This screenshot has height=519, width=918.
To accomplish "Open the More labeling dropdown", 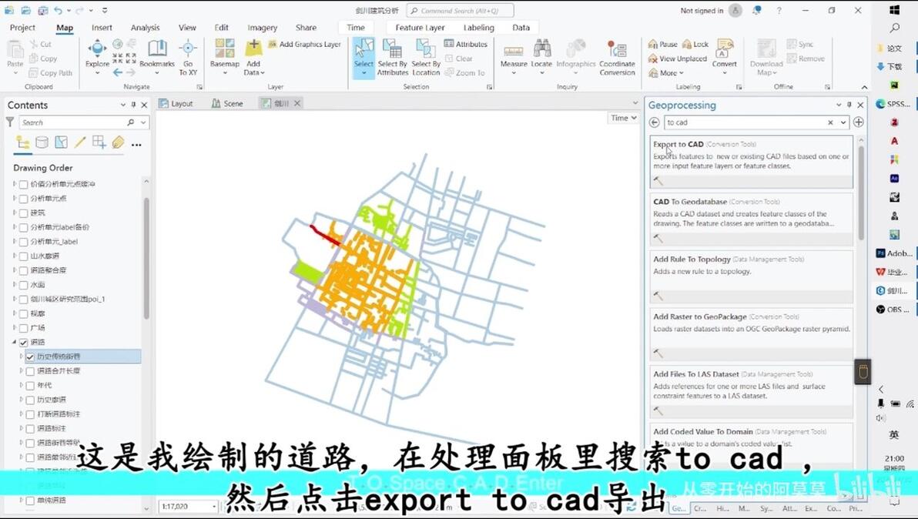I will coord(668,73).
